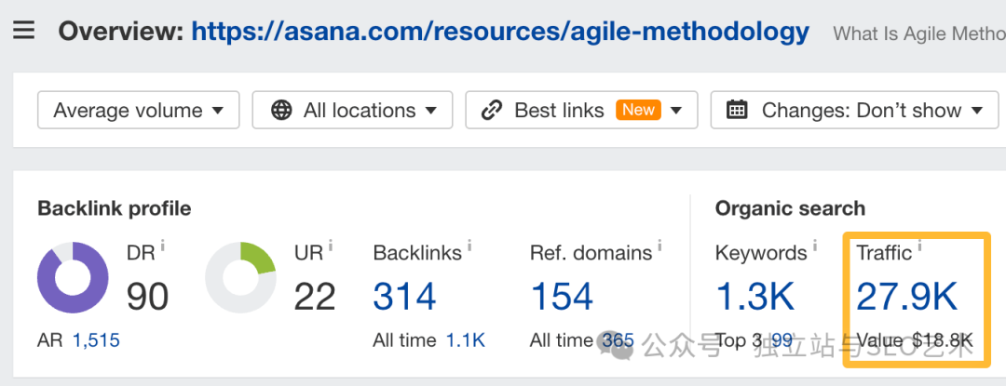
Task: Click the info icon next to DR
Action: click(x=163, y=244)
